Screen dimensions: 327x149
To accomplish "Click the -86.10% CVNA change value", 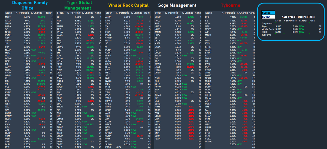I will point(139,135).
